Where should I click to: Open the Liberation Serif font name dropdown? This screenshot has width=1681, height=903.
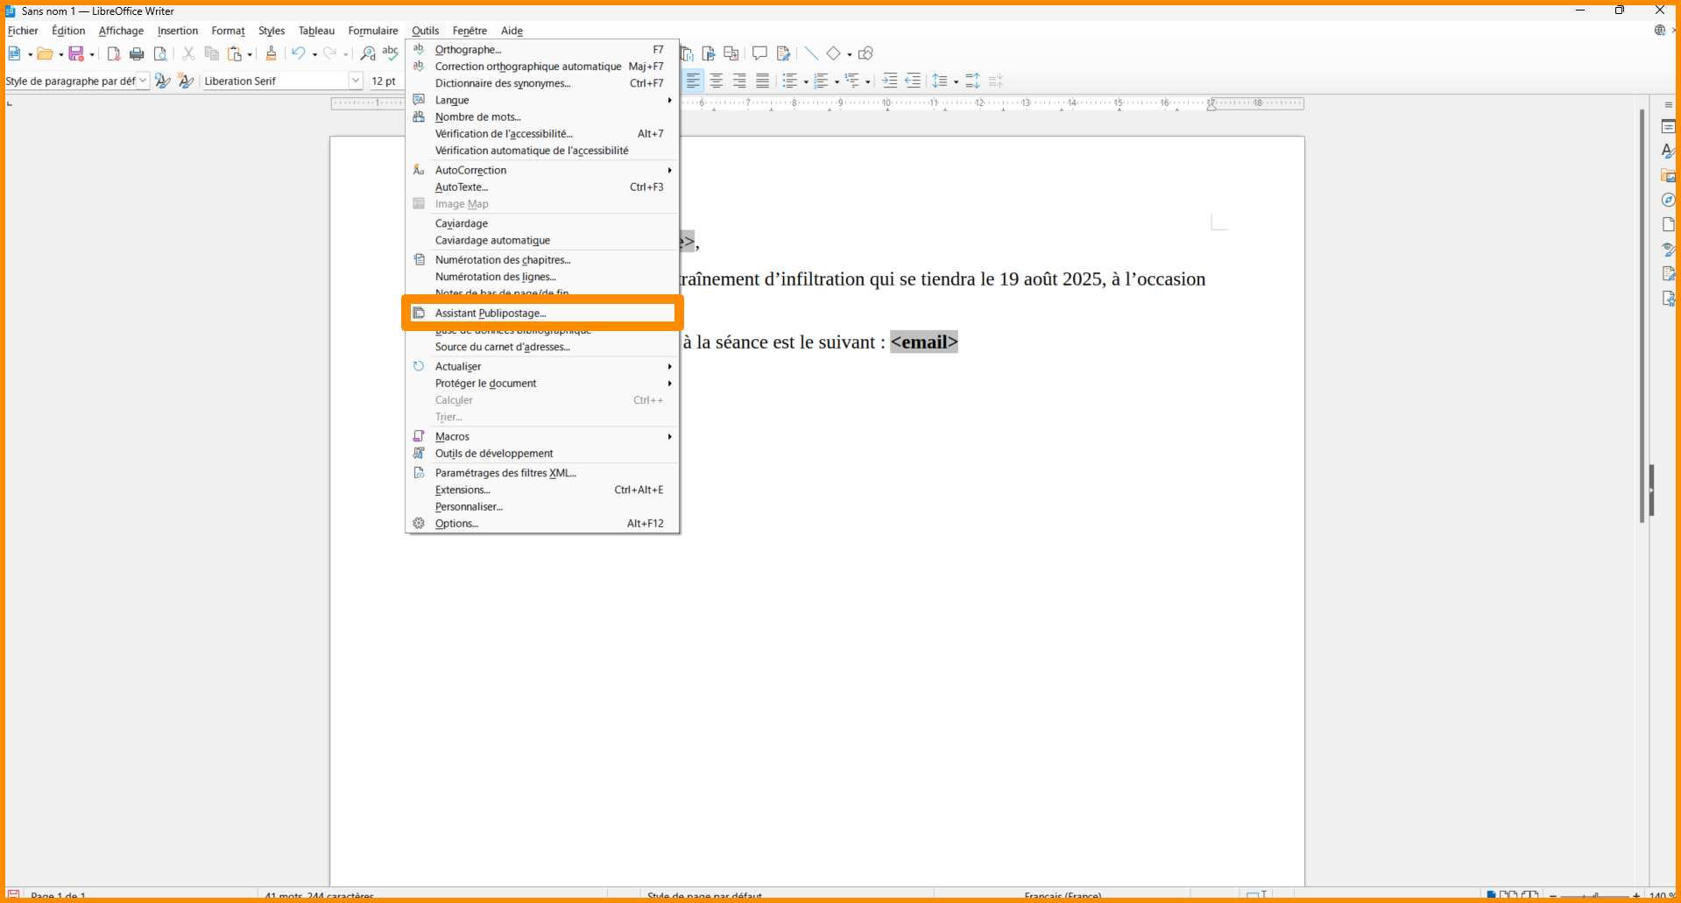click(356, 81)
